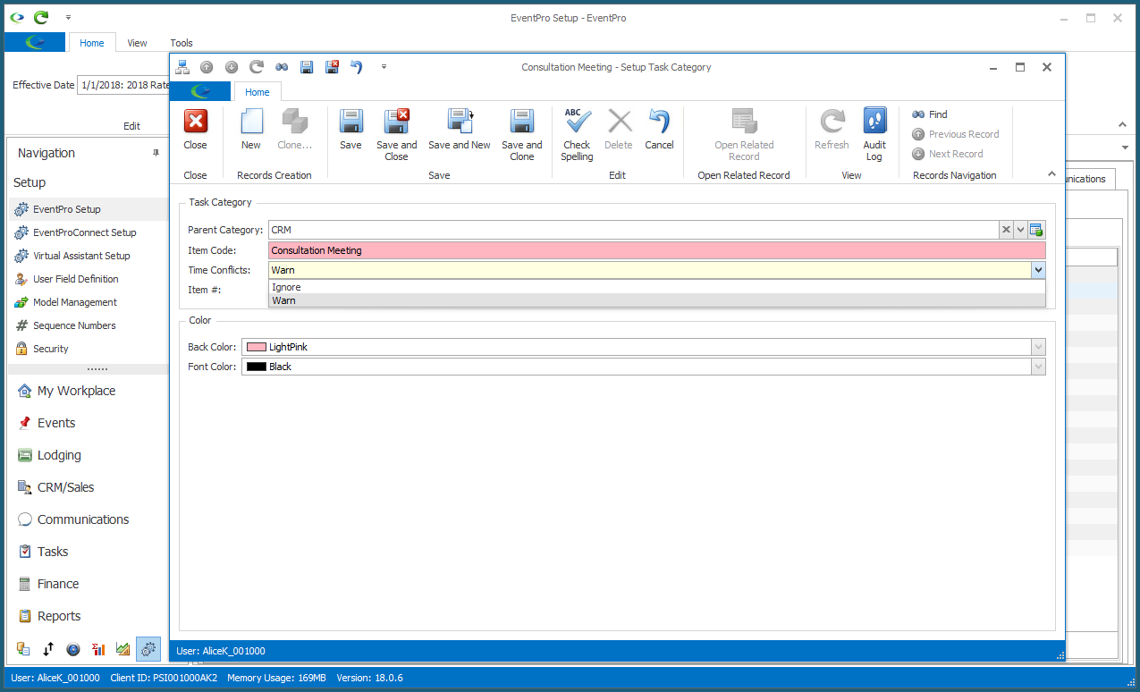Select Warn from Time Conflicts list
This screenshot has height=692, width=1140.
pos(656,300)
